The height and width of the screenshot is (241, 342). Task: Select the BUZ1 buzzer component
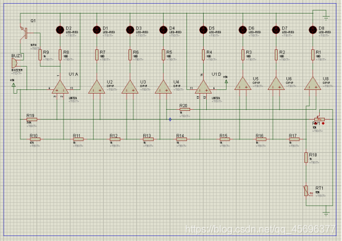pos(14,63)
